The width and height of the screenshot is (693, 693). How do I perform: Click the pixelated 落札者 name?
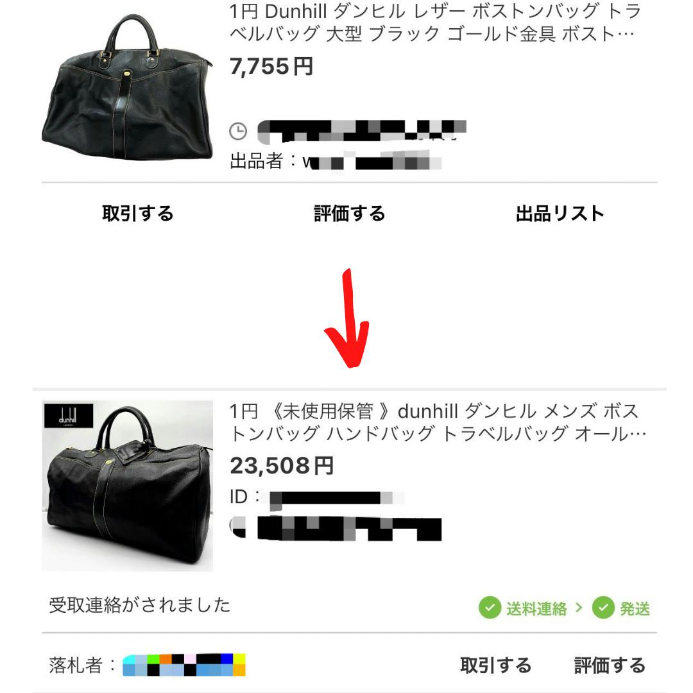coord(184,665)
